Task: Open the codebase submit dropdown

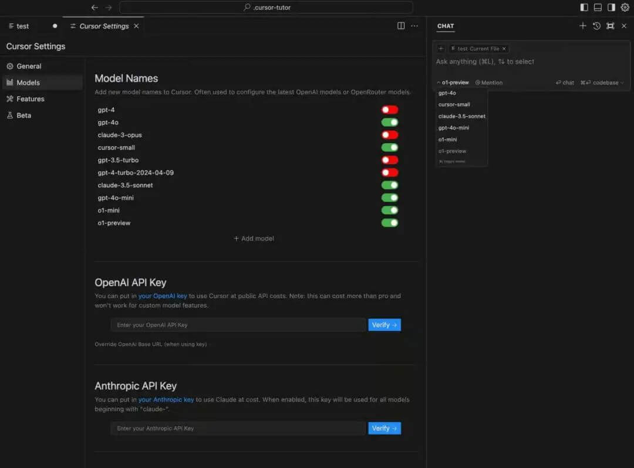Action: click(x=622, y=82)
